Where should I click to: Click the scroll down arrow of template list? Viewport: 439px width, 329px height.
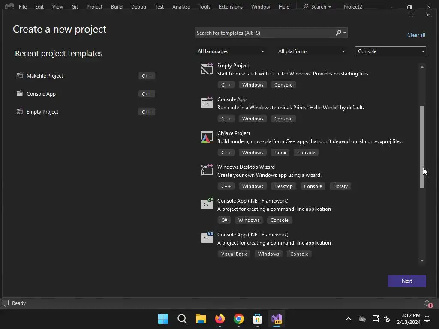click(x=422, y=260)
